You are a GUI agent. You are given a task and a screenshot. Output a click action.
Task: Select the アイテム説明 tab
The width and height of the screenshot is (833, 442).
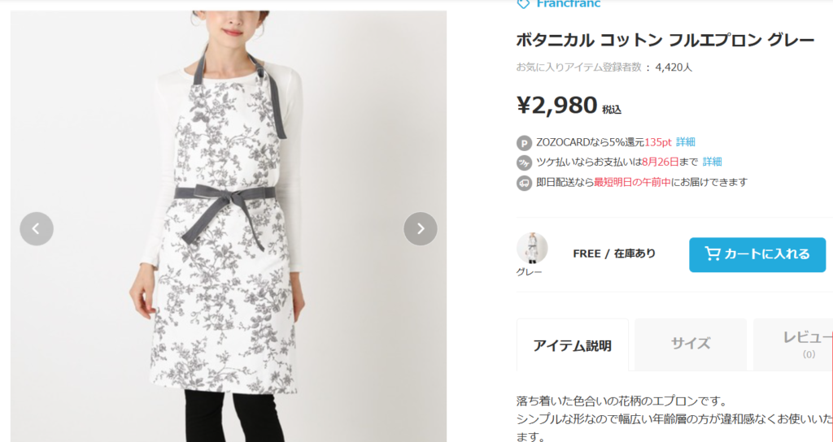(x=572, y=344)
